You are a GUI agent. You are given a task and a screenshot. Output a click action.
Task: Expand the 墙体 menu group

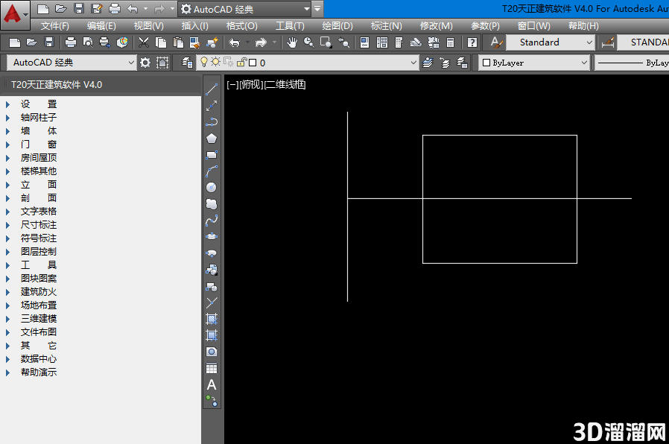(x=7, y=131)
